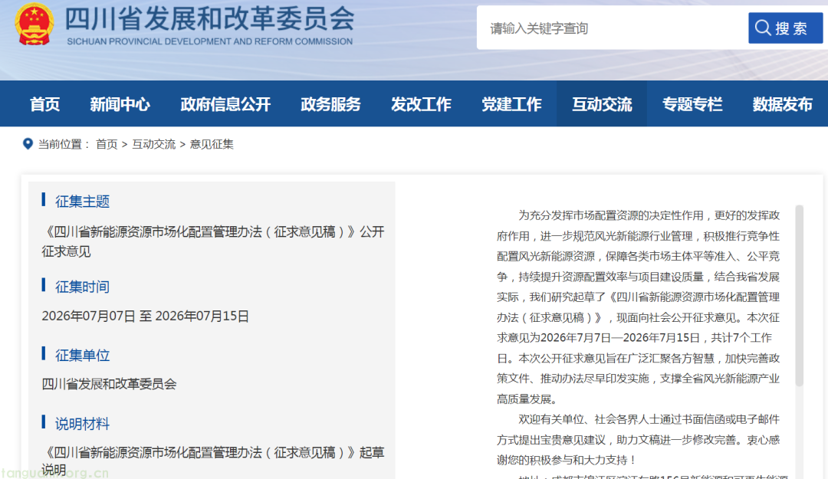This screenshot has width=828, height=479.
Task: Click the magnifier icon in search button
Action: click(x=763, y=28)
